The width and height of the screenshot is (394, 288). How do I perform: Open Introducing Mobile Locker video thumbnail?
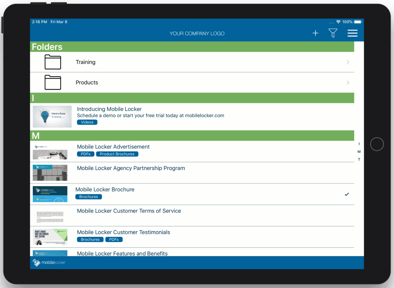coord(52,117)
